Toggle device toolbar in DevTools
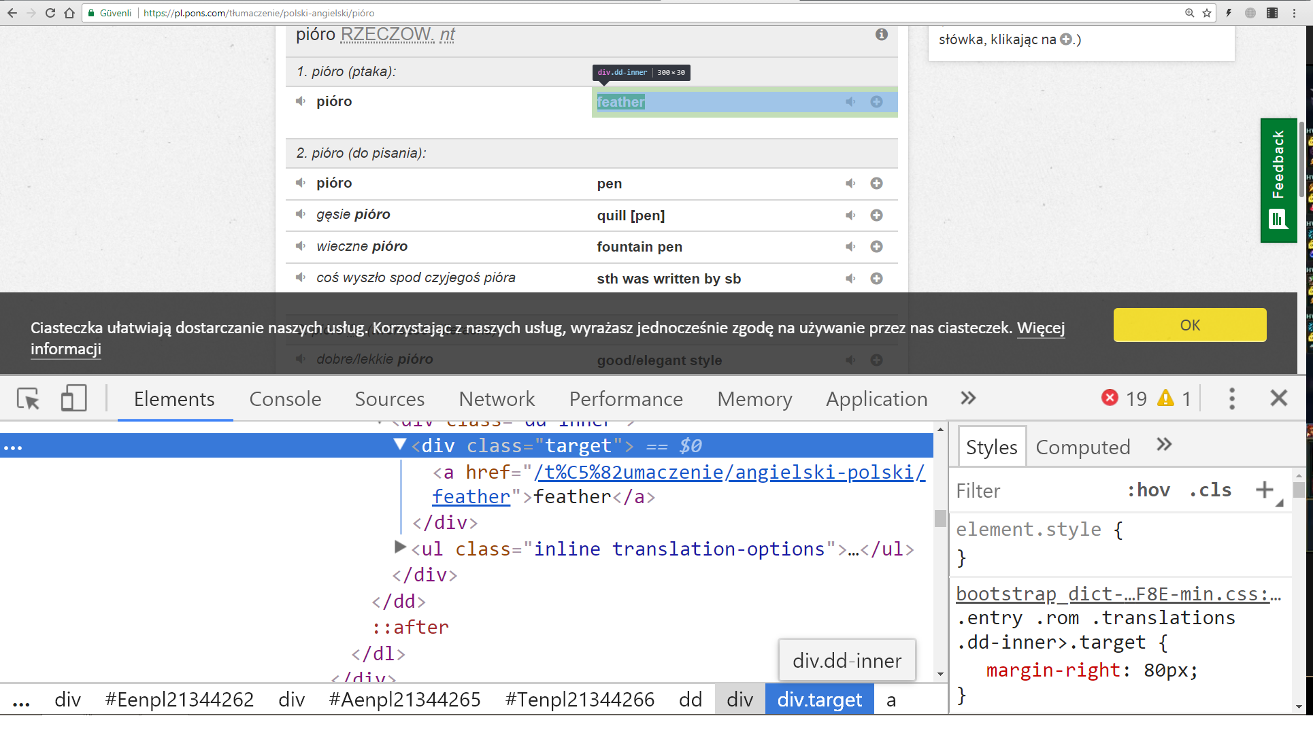The width and height of the screenshot is (1313, 733). (x=73, y=398)
